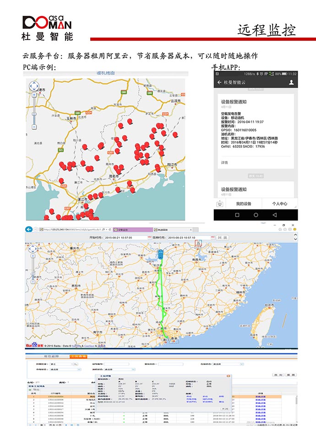Tap the back arrow beside 杜曼智能云
The image size is (316, 429).
click(x=219, y=82)
